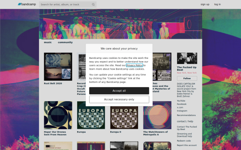Click Contact The Fucked Up Beat
Viewport: 241px width, 150px height.
pos(187,128)
